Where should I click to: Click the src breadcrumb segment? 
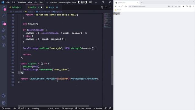point(11,12)
